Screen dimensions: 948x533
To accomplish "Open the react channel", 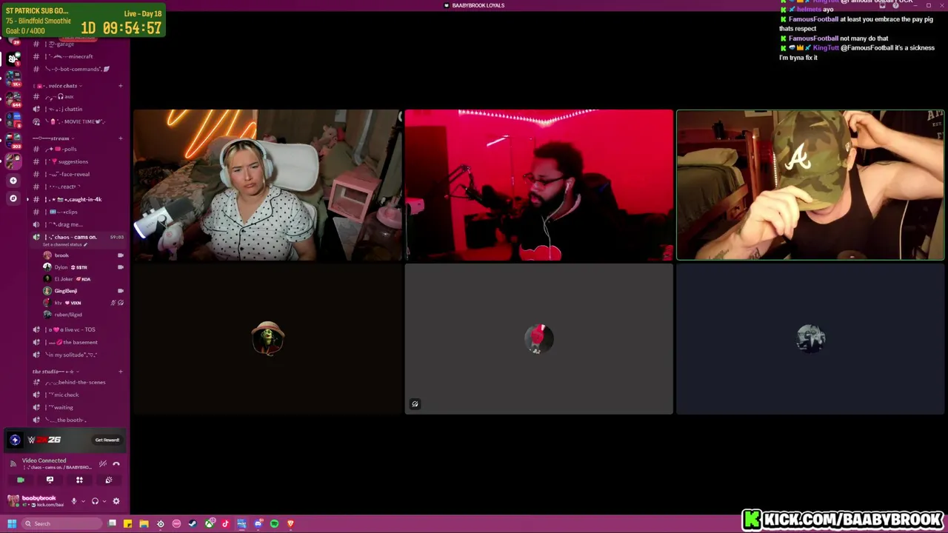I will tap(78, 187).
